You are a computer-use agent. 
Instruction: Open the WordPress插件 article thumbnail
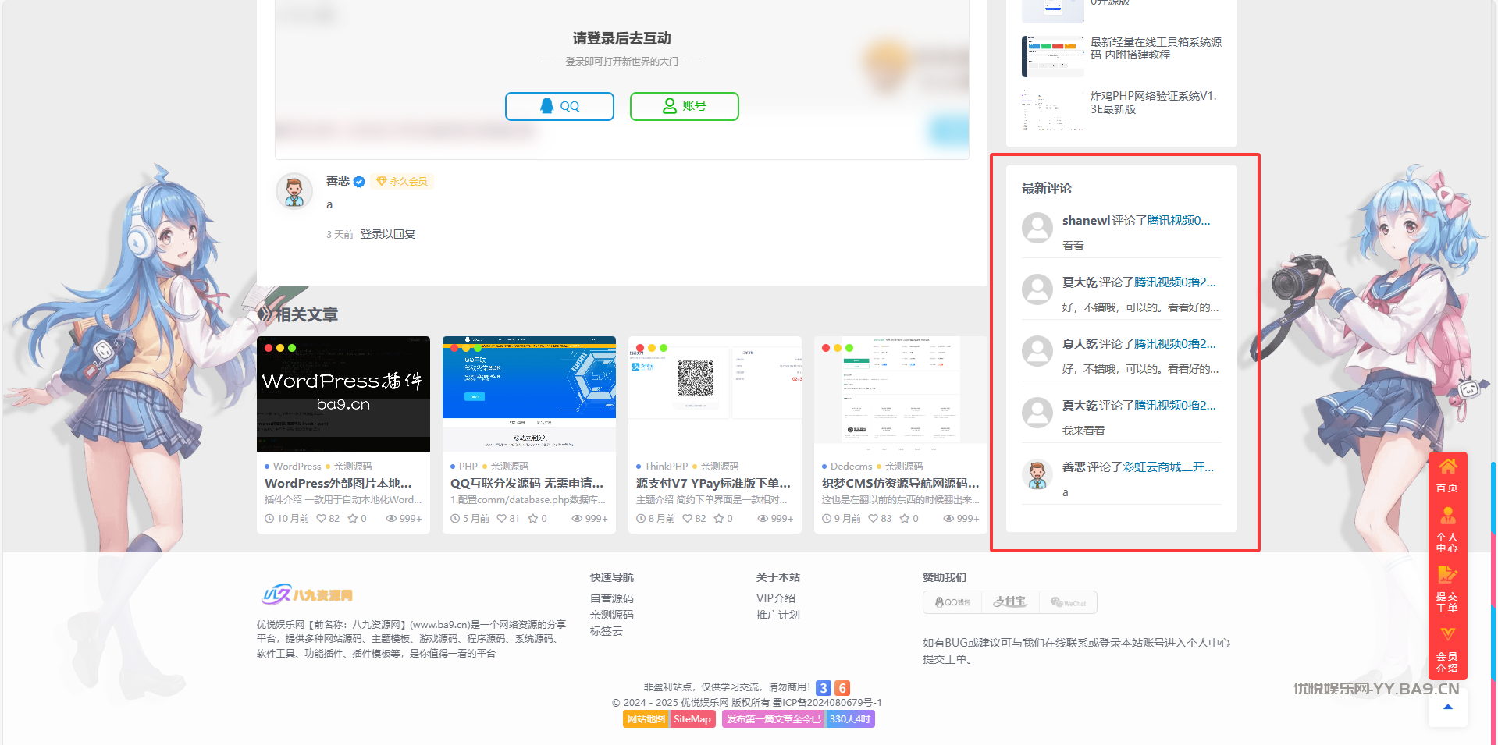pos(343,393)
